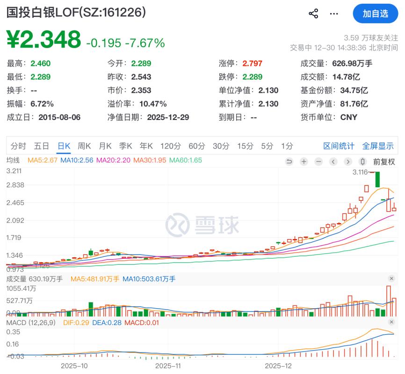405x374 pixels.
Task: Open the more options ellipsis icon
Action: pyautogui.click(x=333, y=14)
